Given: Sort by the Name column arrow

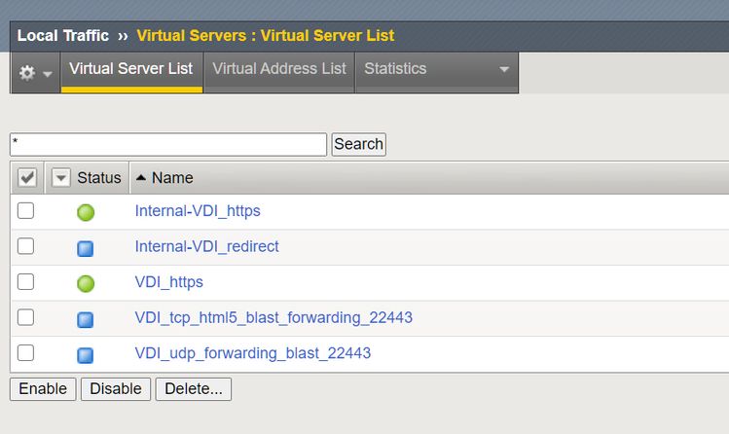Looking at the screenshot, I should pyautogui.click(x=141, y=178).
